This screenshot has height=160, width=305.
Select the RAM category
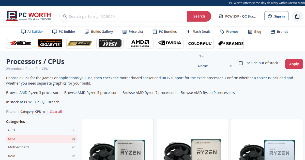pos(42,156)
